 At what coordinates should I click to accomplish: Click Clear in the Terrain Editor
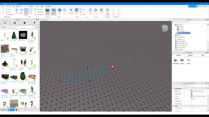188,61
